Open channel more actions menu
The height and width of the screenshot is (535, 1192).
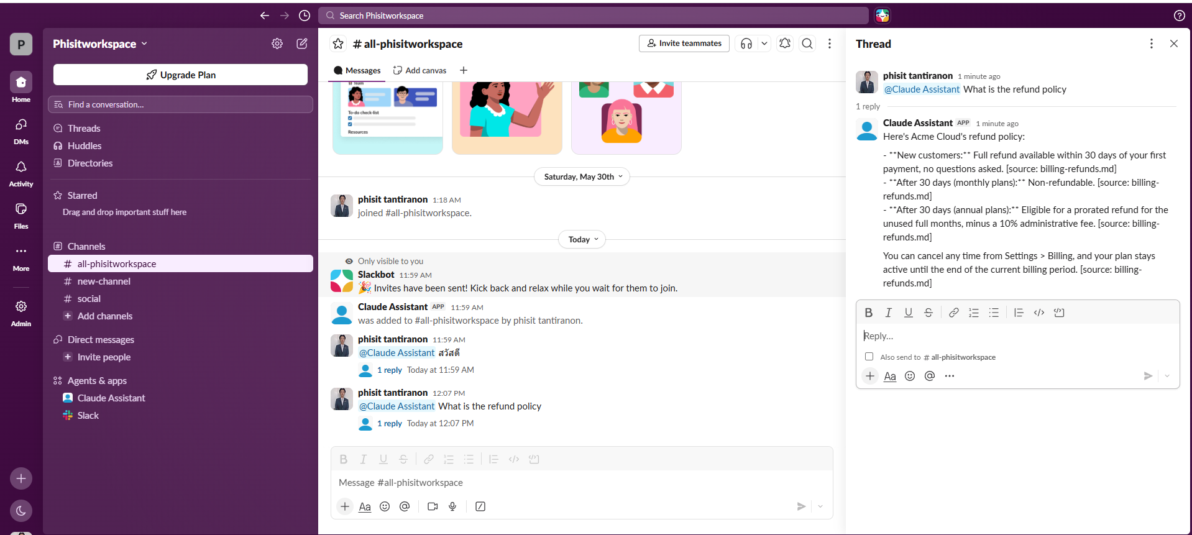click(830, 43)
